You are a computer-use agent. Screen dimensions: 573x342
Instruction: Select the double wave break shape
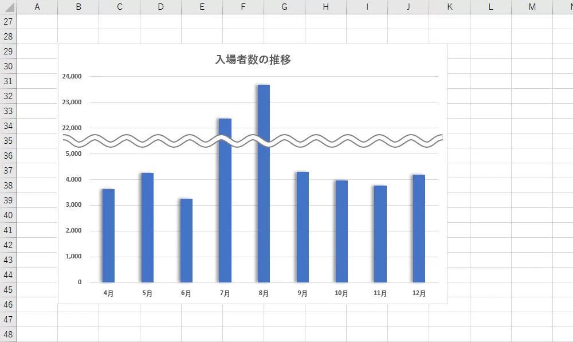tap(253, 141)
